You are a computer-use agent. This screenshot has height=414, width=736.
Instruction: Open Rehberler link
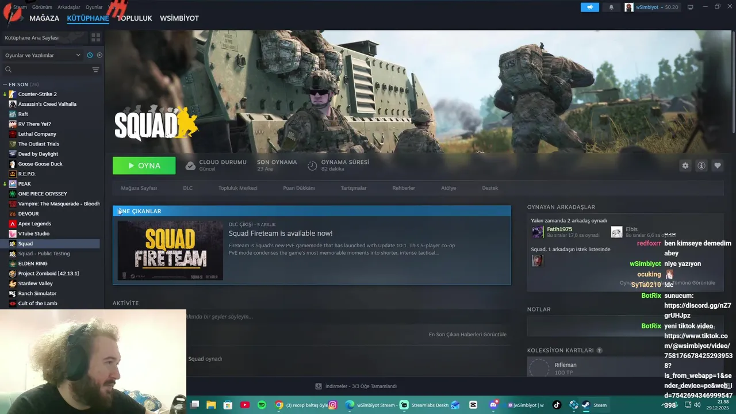tap(404, 188)
